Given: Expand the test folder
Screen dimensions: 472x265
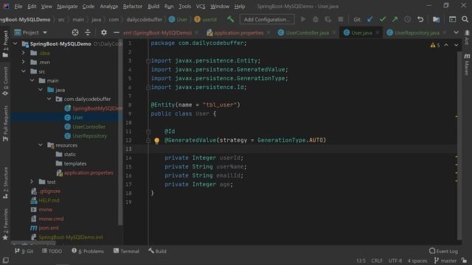Looking at the screenshot, I should pos(32,182).
